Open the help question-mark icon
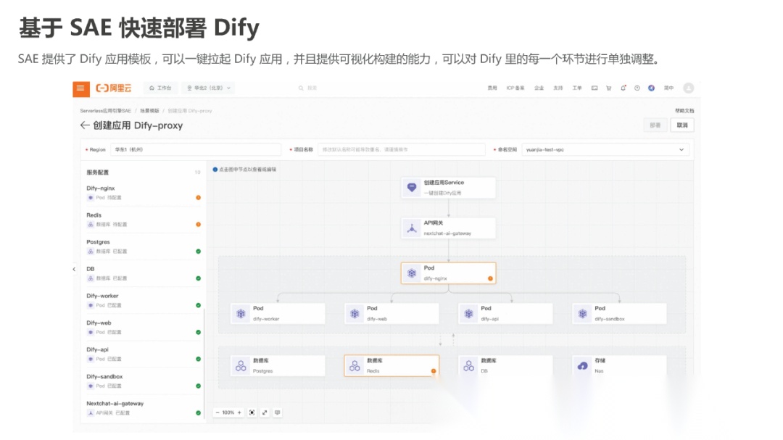Screen dimensions: 783x440 tap(637, 88)
